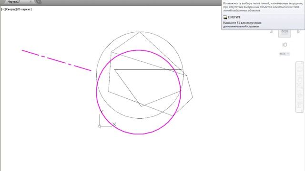Expand the МСК coordinate system dropdown

click(x=285, y=54)
